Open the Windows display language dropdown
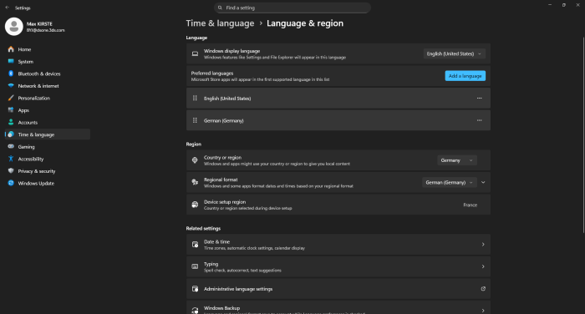 pos(455,53)
